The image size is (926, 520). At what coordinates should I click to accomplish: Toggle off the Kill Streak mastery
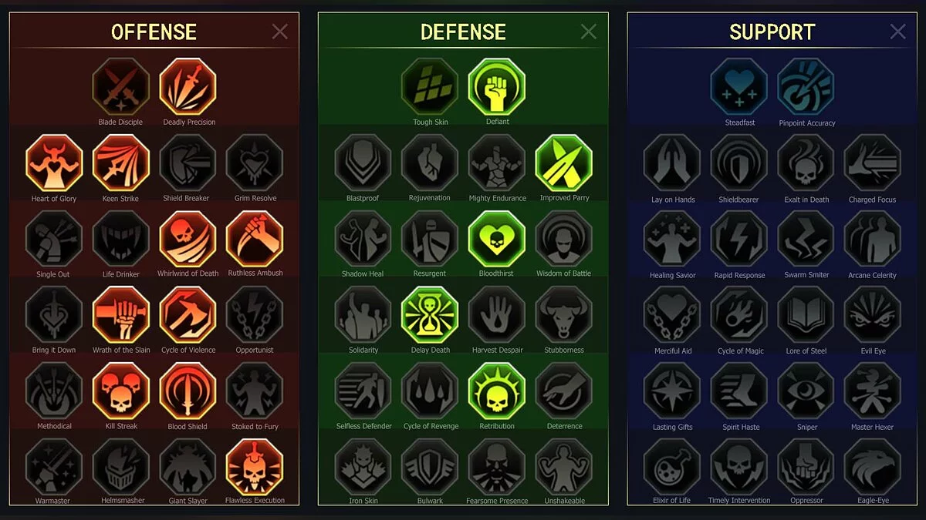point(121,391)
